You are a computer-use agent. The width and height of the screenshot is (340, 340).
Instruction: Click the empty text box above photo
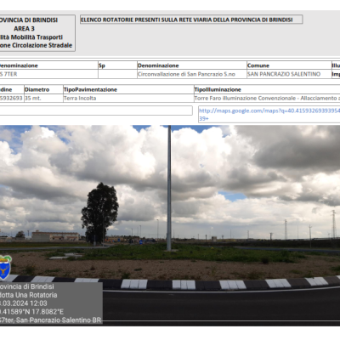(96, 110)
